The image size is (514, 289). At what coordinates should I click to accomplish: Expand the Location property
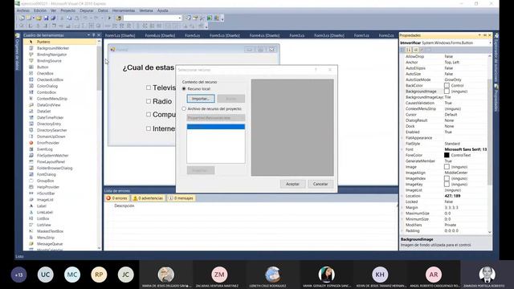[402, 196]
